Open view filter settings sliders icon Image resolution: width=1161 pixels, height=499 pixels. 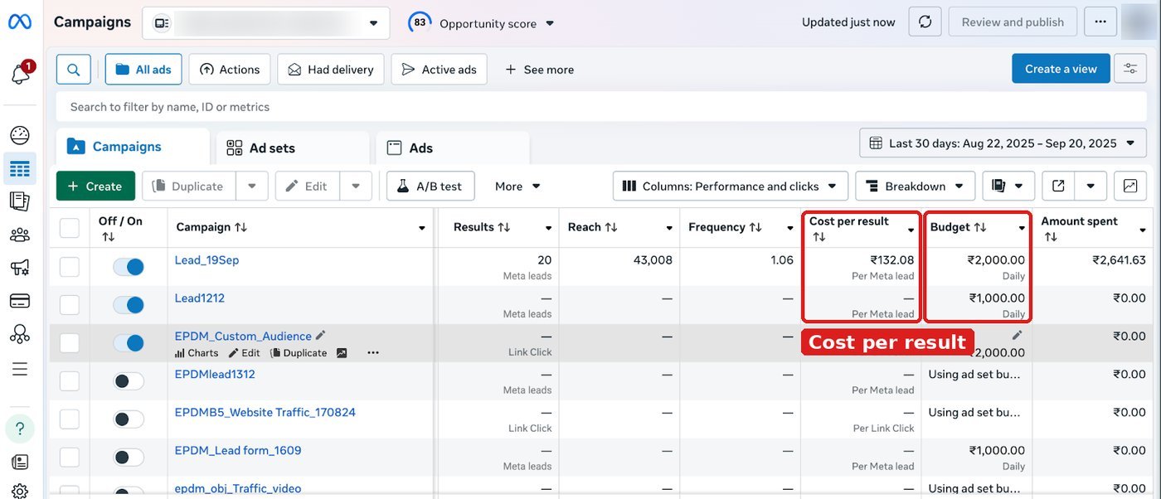[x=1130, y=69]
